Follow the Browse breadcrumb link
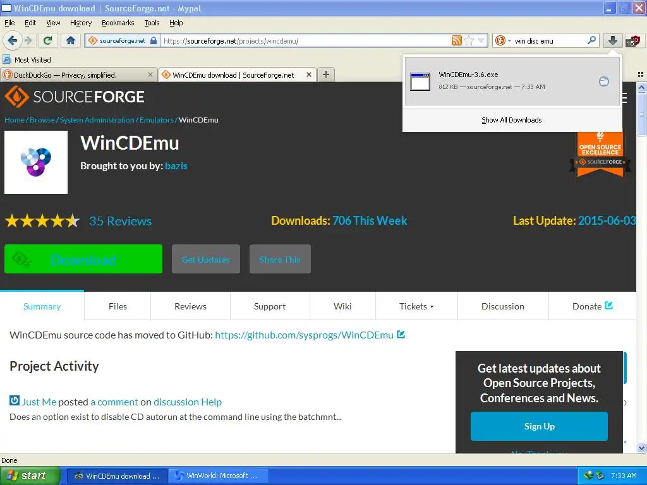 [x=42, y=120]
